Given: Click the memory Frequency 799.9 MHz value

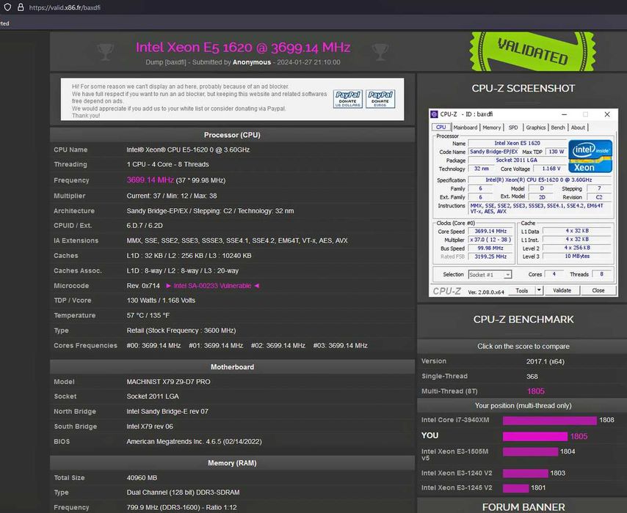Looking at the screenshot, I should tap(181, 507).
